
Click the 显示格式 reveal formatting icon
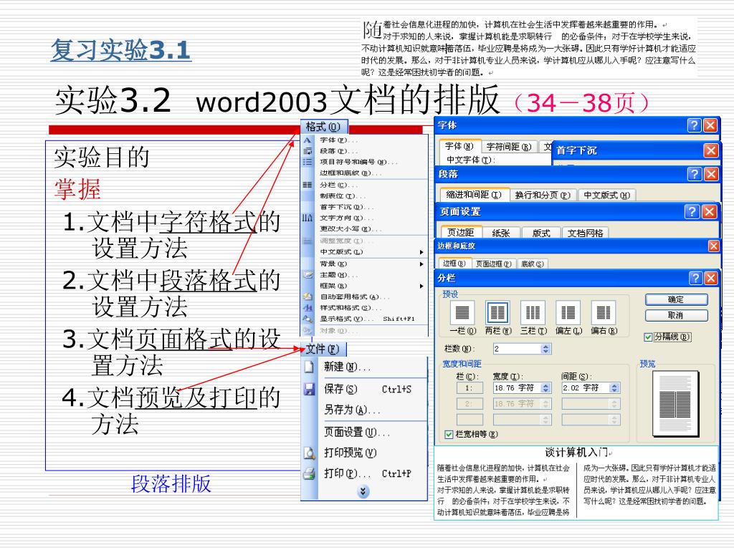pos(308,319)
